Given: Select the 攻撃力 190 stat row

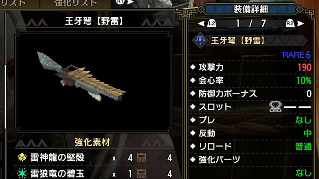Looking at the screenshot, I should [250, 67].
